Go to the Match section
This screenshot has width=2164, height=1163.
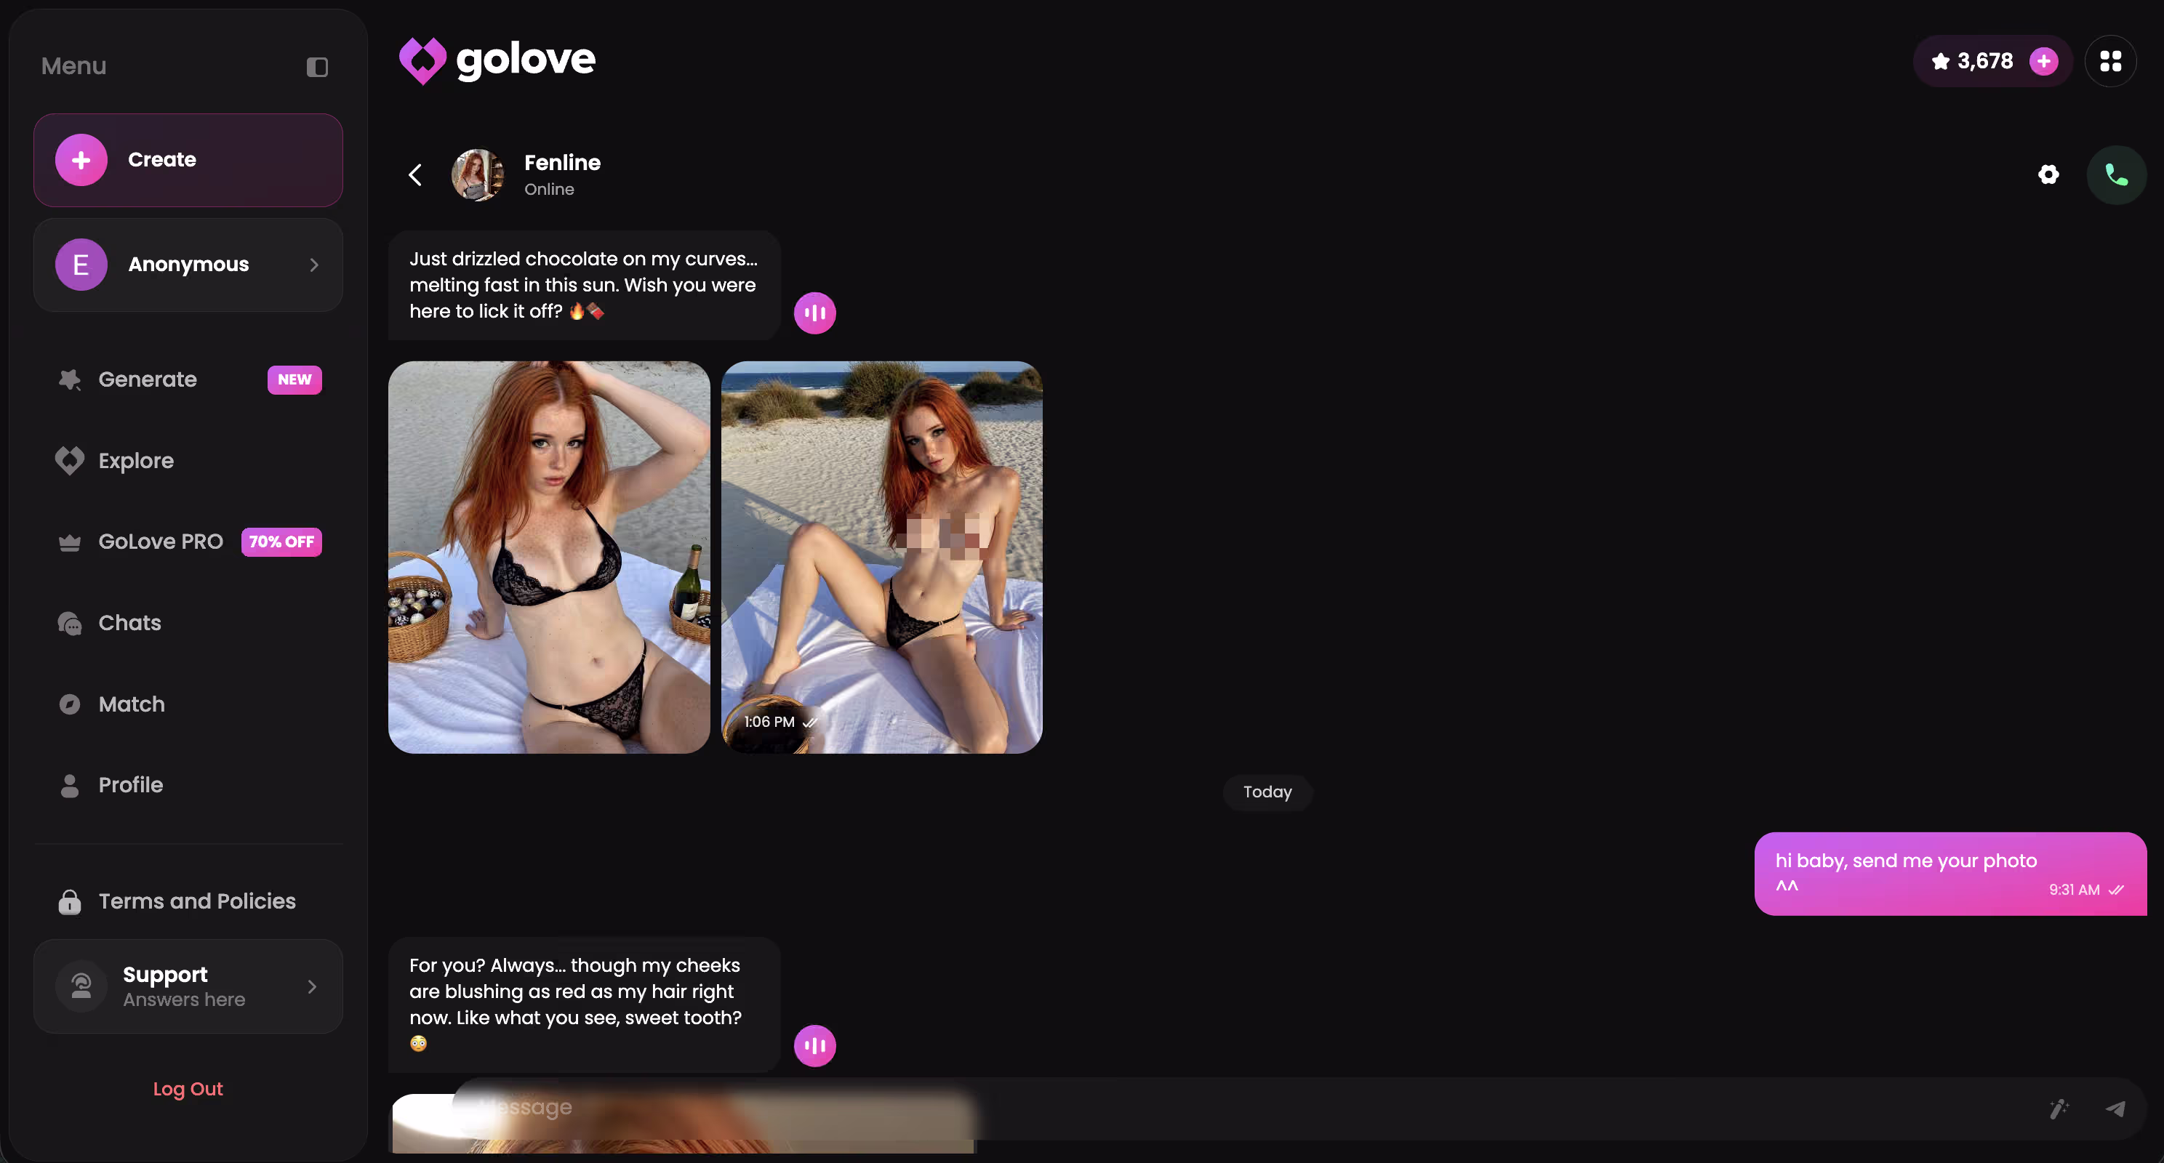(x=131, y=704)
